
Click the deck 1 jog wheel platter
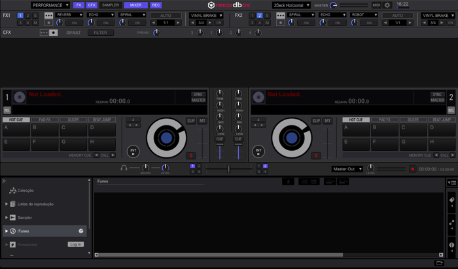pyautogui.click(x=166, y=138)
